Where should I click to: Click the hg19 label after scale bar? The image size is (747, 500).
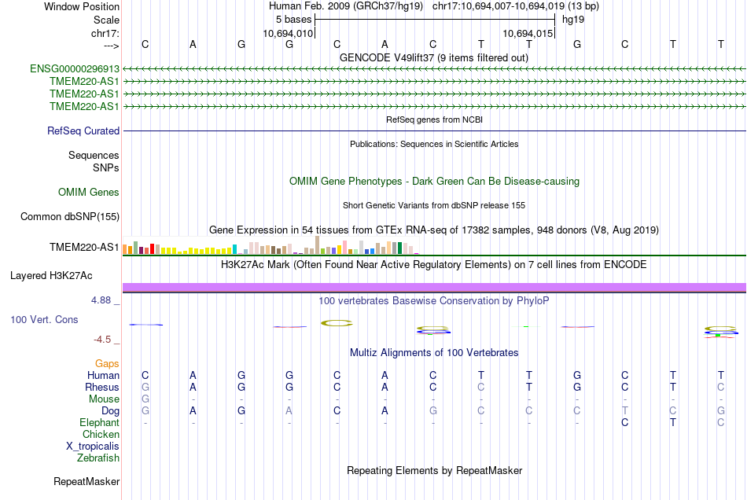tap(572, 20)
